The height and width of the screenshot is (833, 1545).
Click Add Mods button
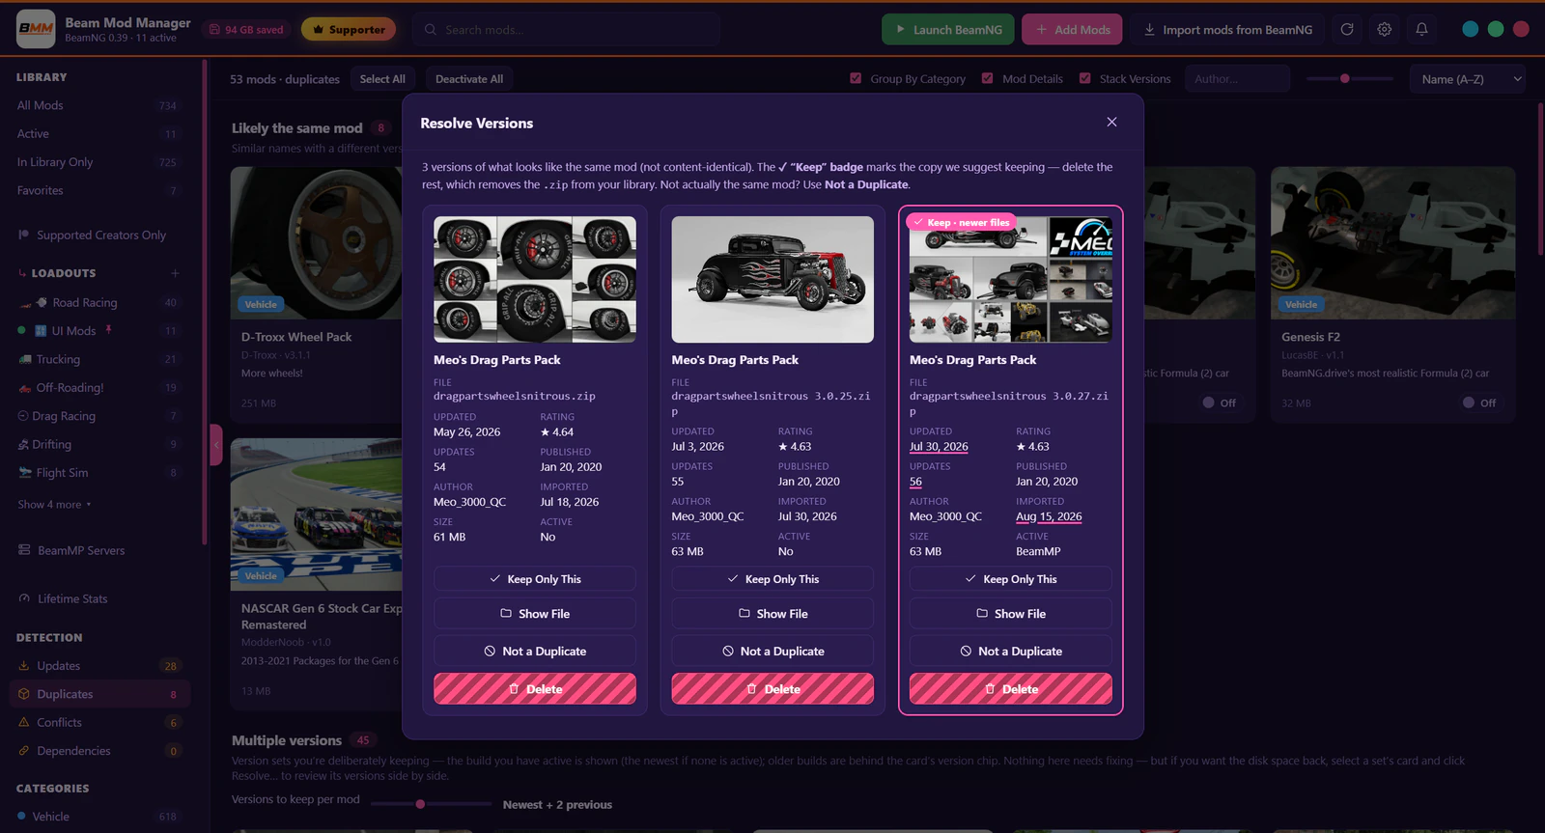tap(1072, 29)
